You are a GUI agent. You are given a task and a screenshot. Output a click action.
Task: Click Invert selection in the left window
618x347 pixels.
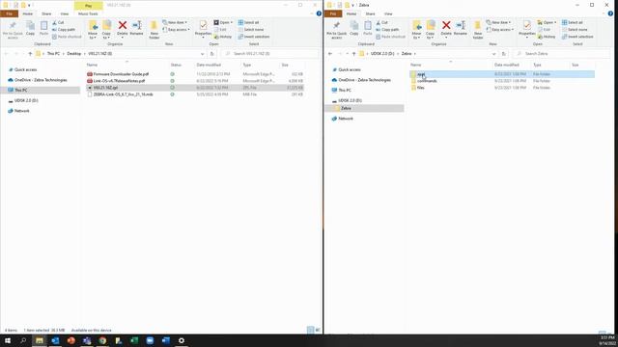[254, 37]
